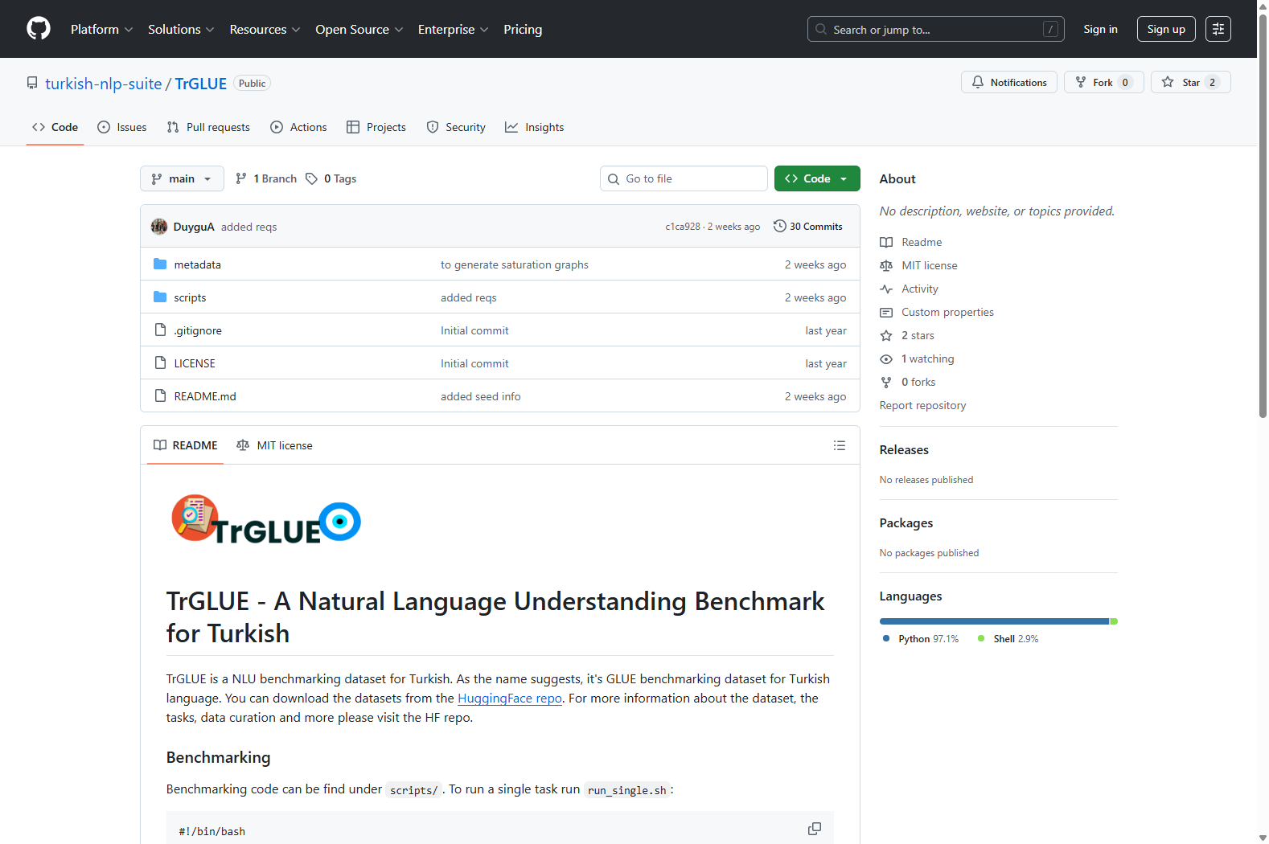Image resolution: width=1269 pixels, height=844 pixels.
Task: Open the Releases heading link
Action: pos(904,450)
